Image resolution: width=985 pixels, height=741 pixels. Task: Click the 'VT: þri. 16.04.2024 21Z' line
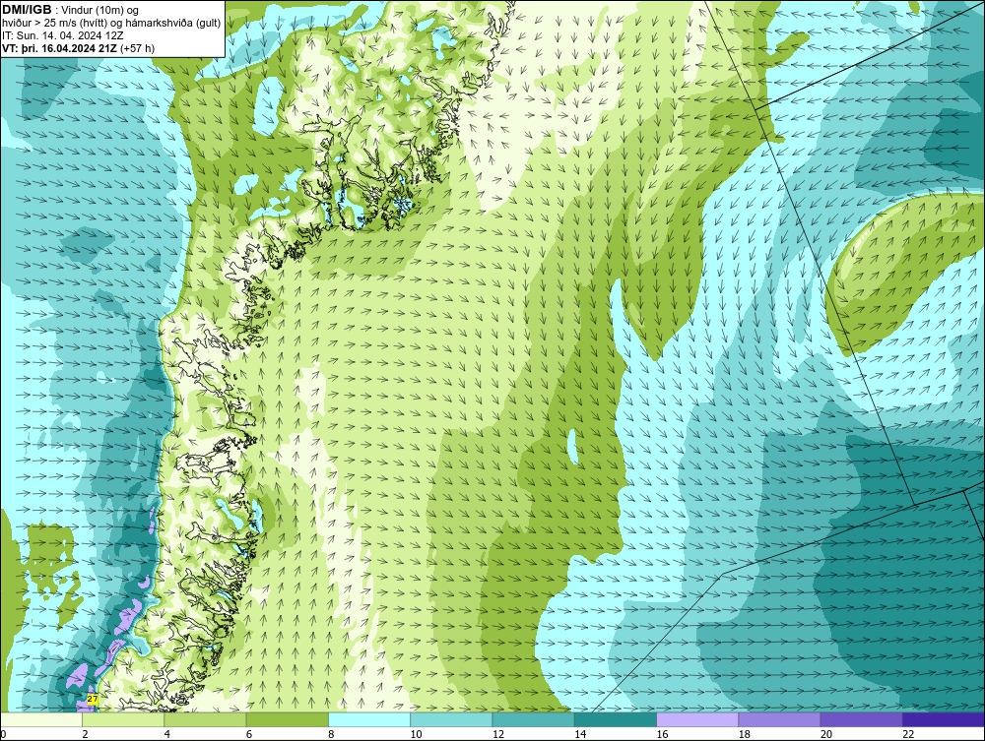(79, 47)
